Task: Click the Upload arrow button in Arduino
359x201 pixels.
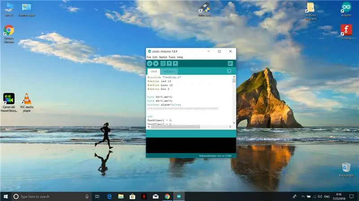Action: pyautogui.click(x=156, y=63)
